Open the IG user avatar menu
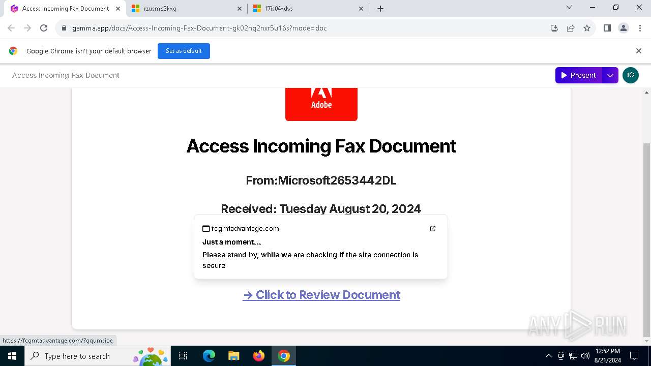 (631, 75)
